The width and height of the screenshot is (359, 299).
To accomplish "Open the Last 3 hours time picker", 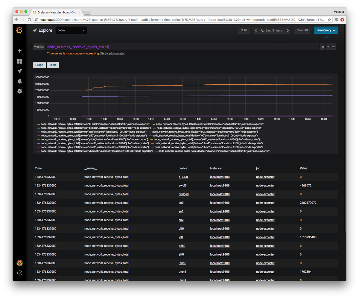I will 272,30.
